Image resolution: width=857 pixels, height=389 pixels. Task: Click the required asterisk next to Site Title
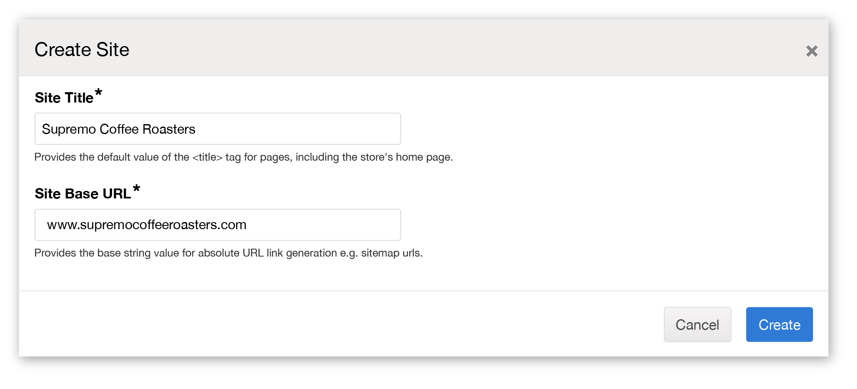[x=98, y=93]
